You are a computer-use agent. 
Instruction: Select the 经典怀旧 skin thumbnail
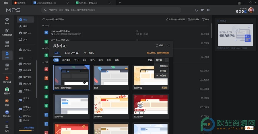tap(71, 106)
